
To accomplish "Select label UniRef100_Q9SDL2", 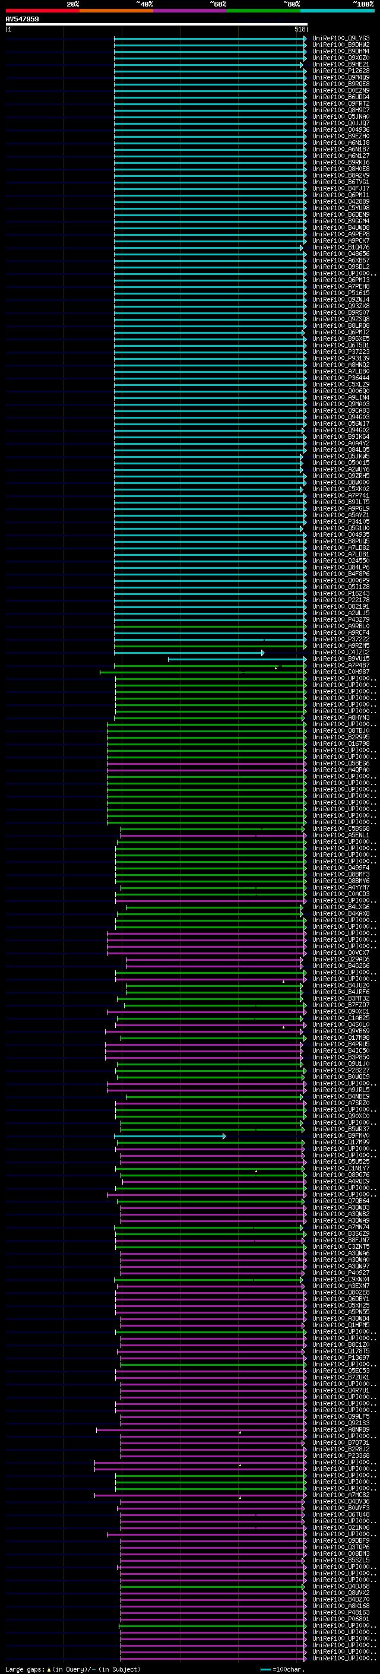I will point(341,267).
